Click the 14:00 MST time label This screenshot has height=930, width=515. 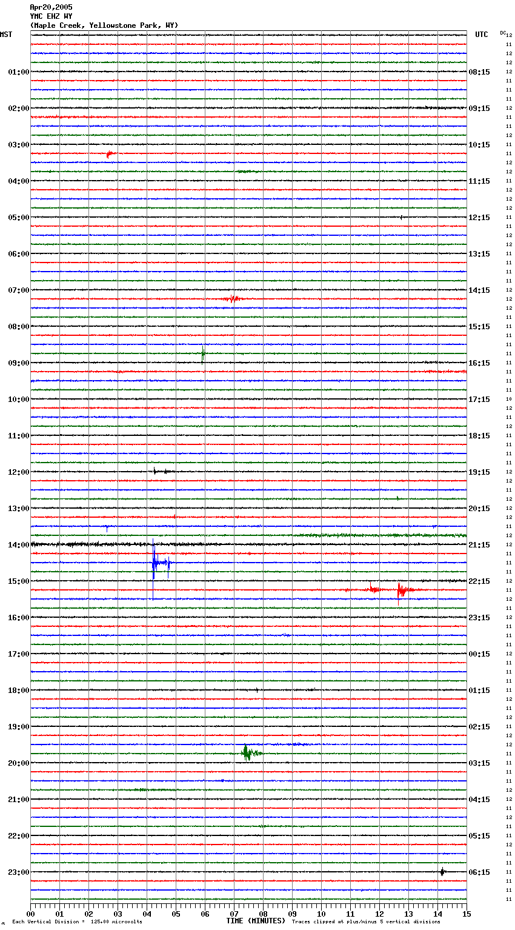pos(19,545)
